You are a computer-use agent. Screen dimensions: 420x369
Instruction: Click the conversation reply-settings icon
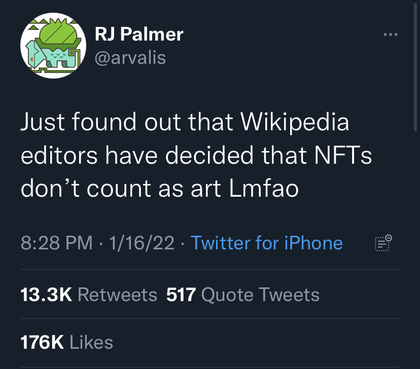point(383,243)
